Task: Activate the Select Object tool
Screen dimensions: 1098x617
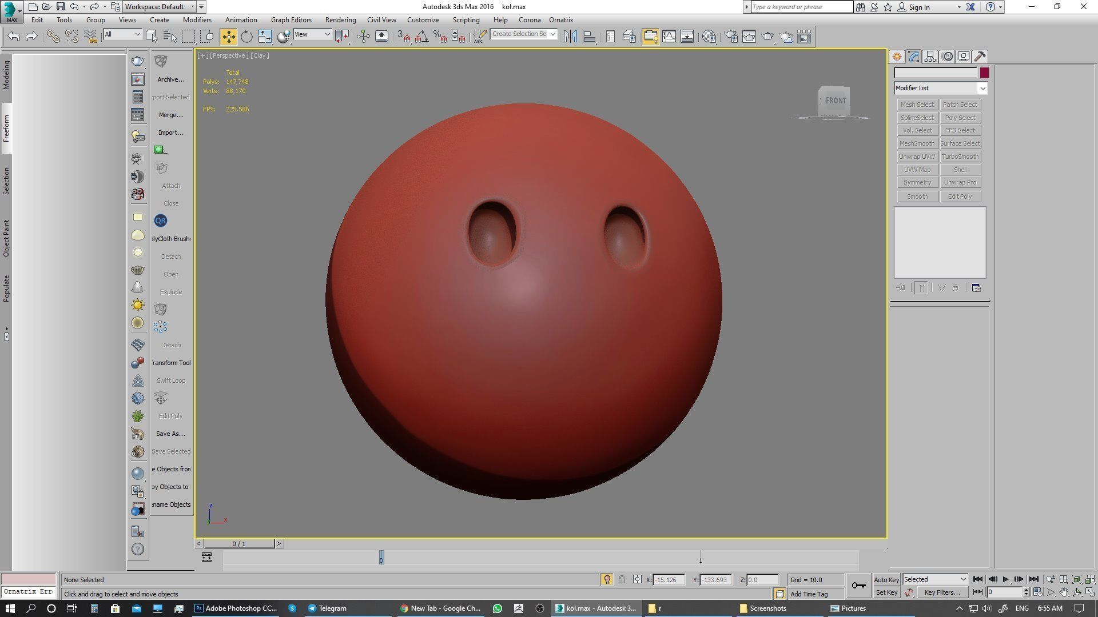Action: (152, 37)
